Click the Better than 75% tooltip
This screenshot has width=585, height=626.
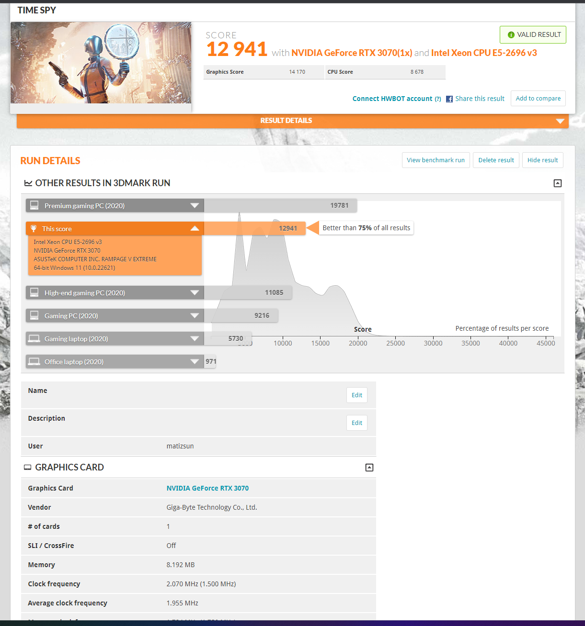click(x=367, y=228)
